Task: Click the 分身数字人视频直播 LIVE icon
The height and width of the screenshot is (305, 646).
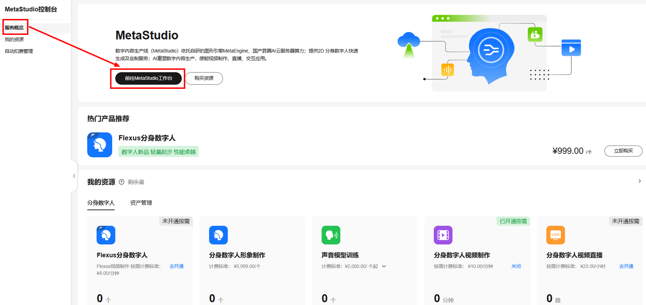Action: pos(556,235)
